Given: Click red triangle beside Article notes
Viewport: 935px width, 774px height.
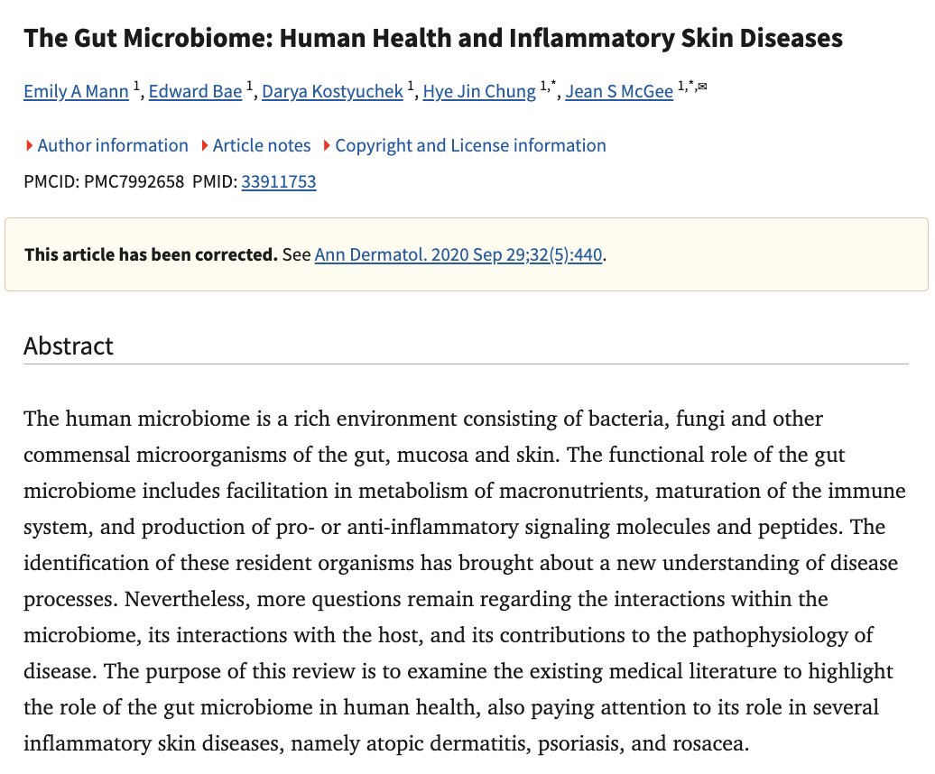Looking at the screenshot, I should coord(205,145).
